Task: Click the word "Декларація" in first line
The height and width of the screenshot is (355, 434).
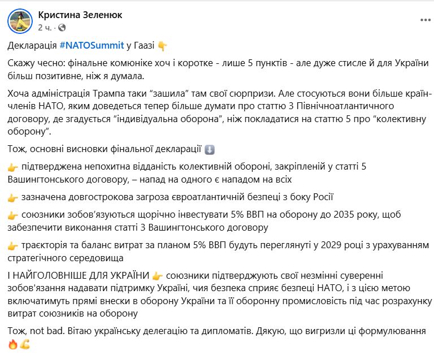Action: click(x=33, y=46)
